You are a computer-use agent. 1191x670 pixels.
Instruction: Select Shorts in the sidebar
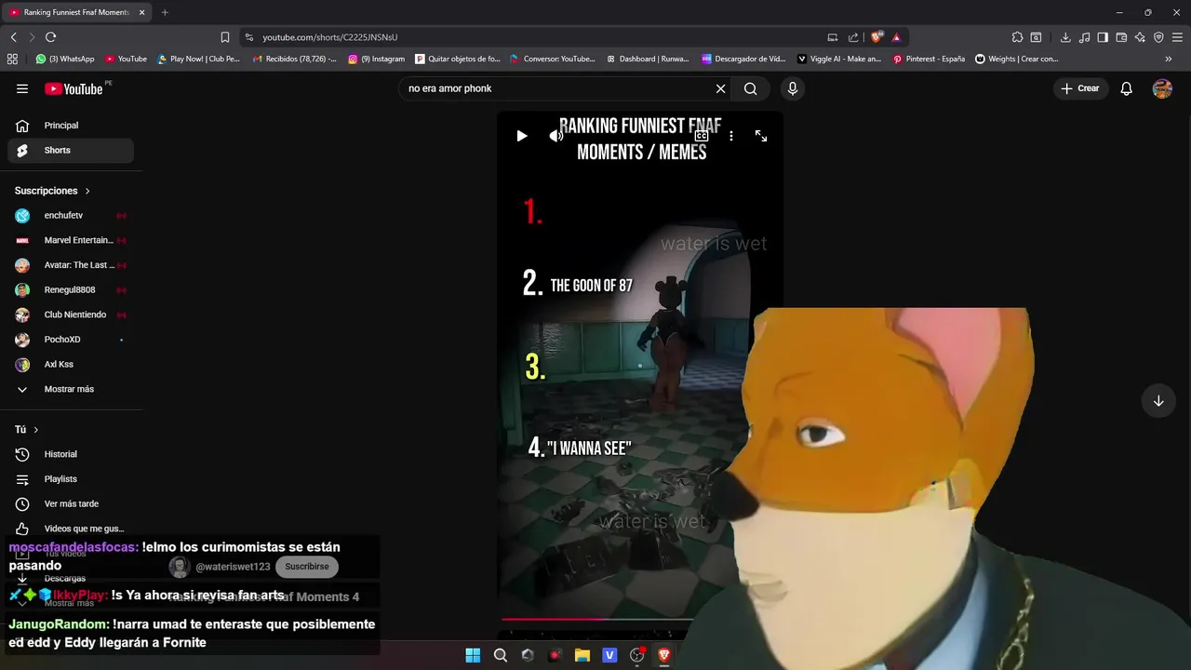71,150
